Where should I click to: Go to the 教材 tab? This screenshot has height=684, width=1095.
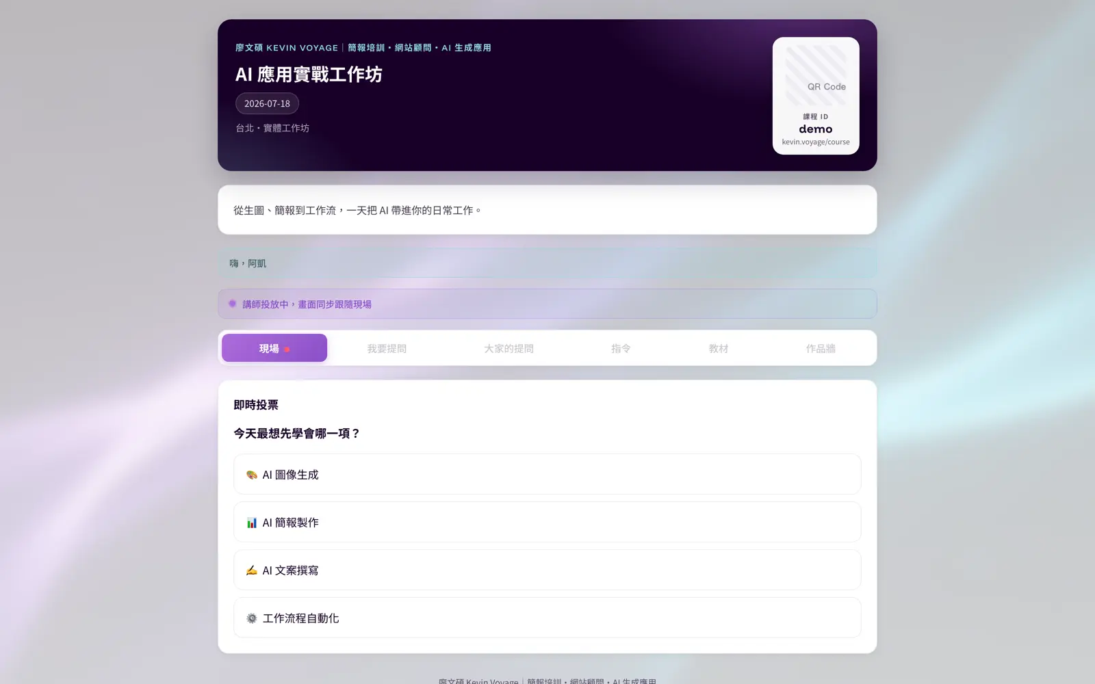tap(719, 348)
